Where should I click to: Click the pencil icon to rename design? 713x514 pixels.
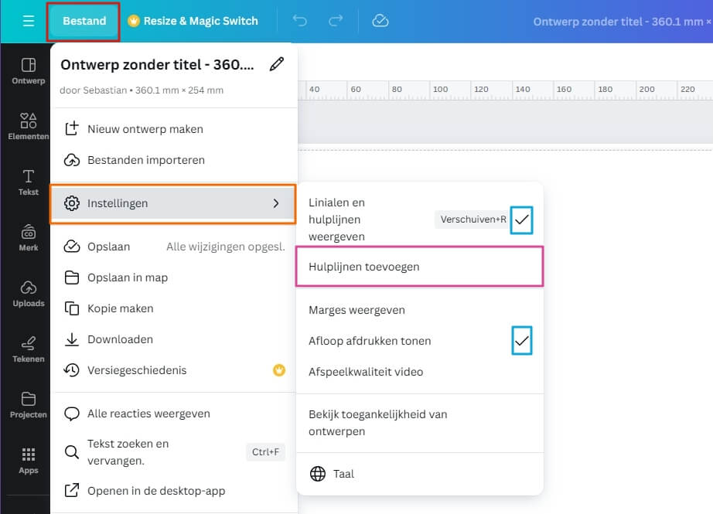[x=277, y=64]
